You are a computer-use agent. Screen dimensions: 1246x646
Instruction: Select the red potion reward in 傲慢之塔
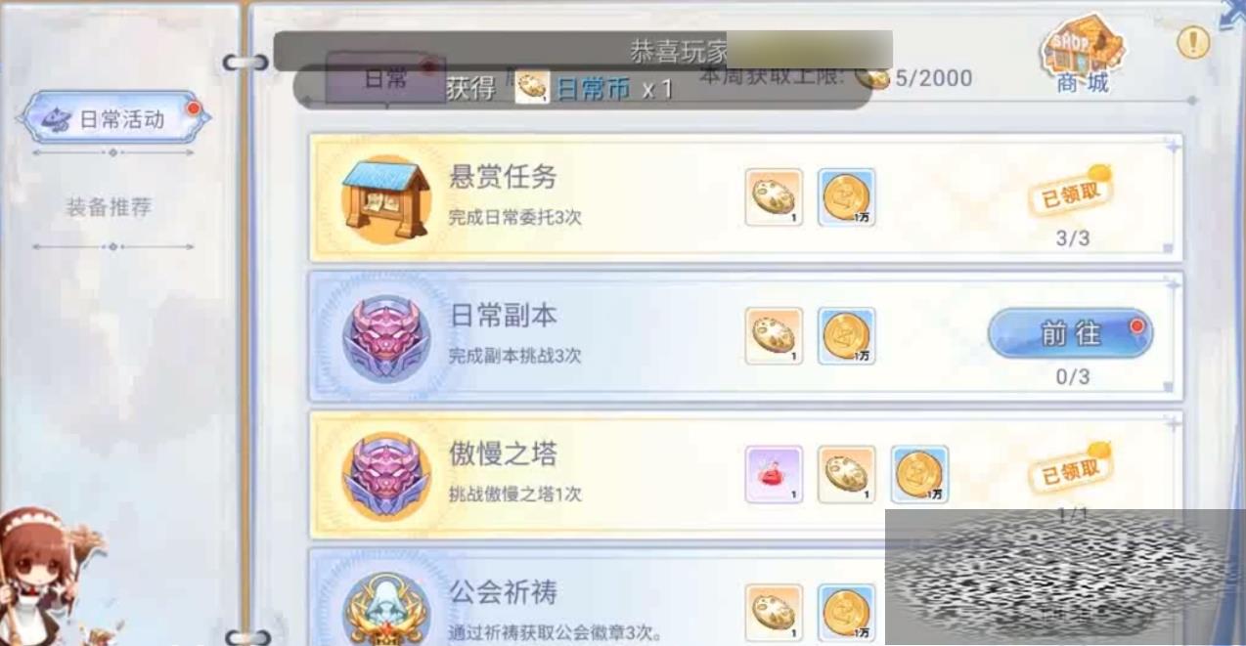click(774, 475)
